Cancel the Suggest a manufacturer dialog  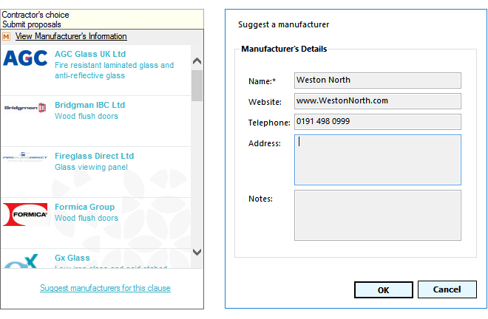point(447,289)
